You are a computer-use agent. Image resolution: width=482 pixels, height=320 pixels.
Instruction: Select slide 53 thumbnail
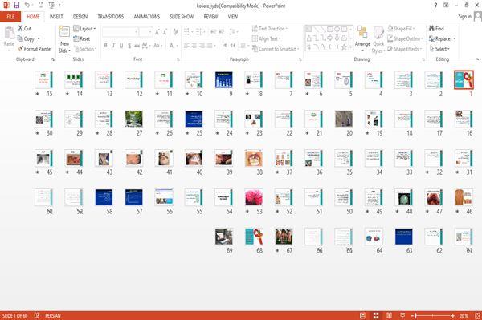pos(254,197)
